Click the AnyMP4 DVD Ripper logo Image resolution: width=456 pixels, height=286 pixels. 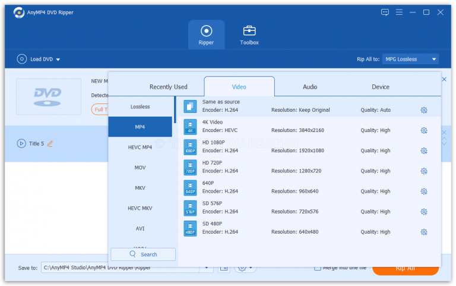(x=19, y=12)
